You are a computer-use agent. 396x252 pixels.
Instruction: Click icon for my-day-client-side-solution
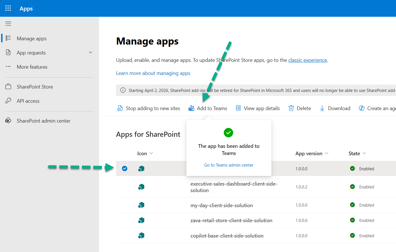(x=141, y=205)
